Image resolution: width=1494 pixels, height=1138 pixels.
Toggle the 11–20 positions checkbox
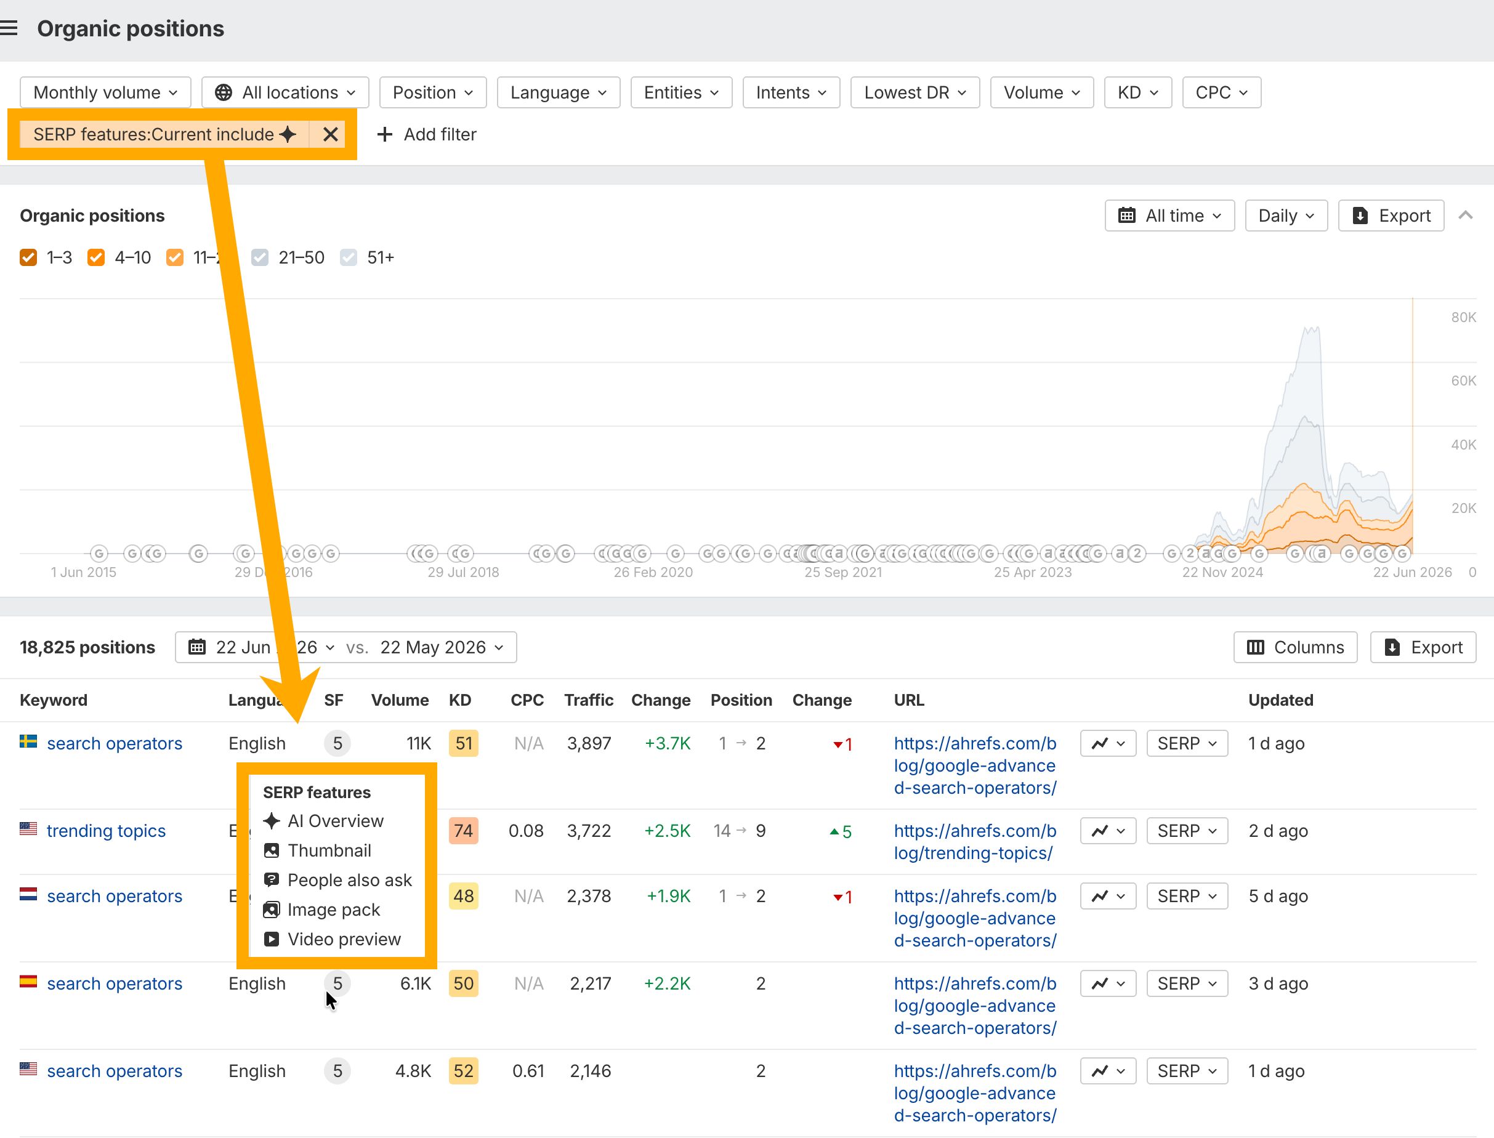click(x=175, y=257)
